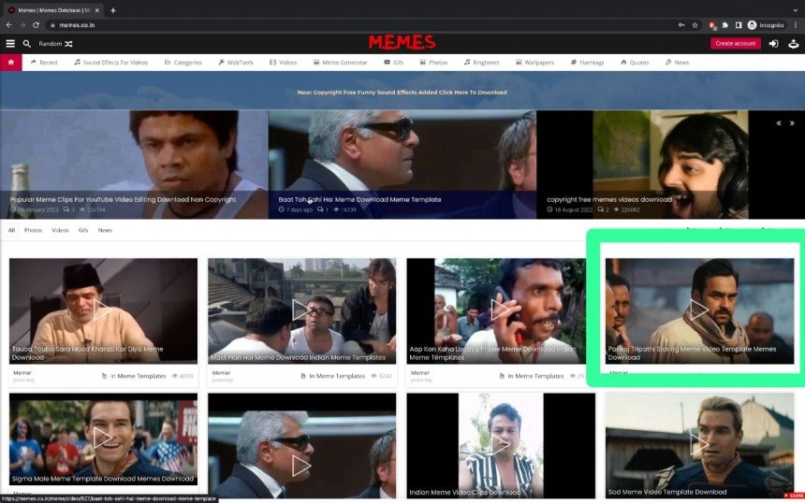Click the password key icon in address bar
The width and height of the screenshot is (805, 503).
[x=681, y=24]
